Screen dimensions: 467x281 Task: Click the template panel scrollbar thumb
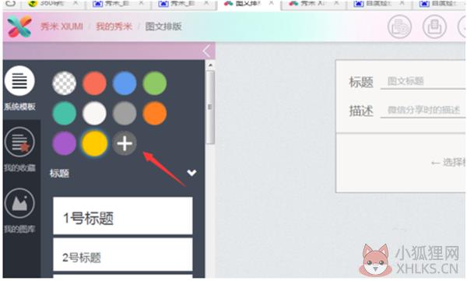211,107
